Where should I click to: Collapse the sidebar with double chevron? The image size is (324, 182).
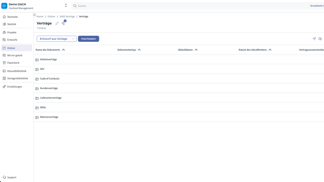click(x=35, y=15)
